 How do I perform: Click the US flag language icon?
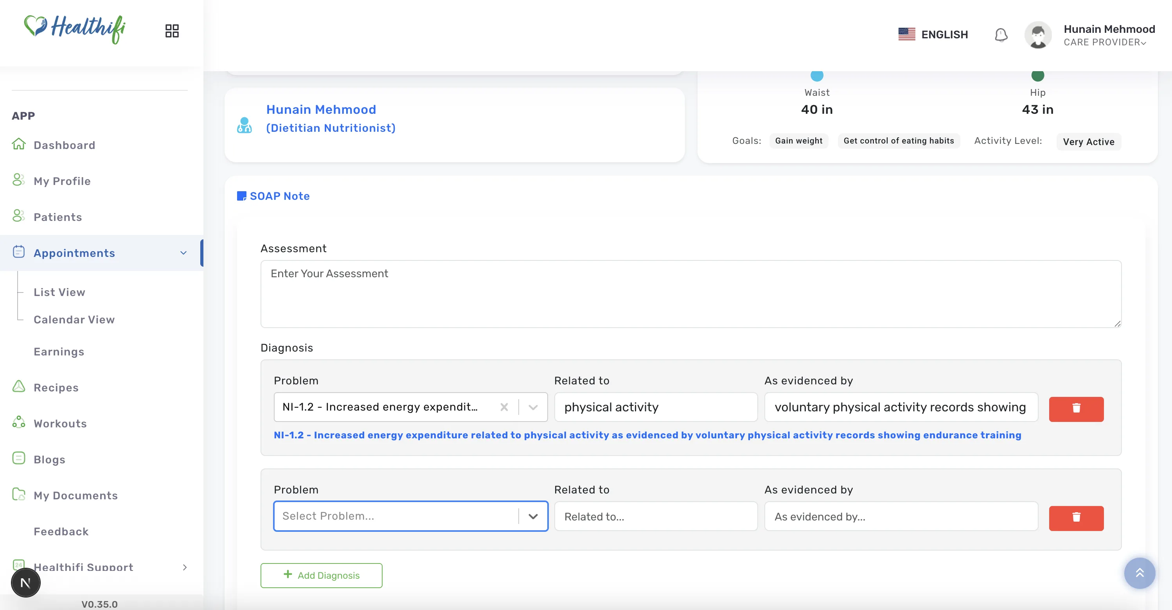[x=907, y=34]
